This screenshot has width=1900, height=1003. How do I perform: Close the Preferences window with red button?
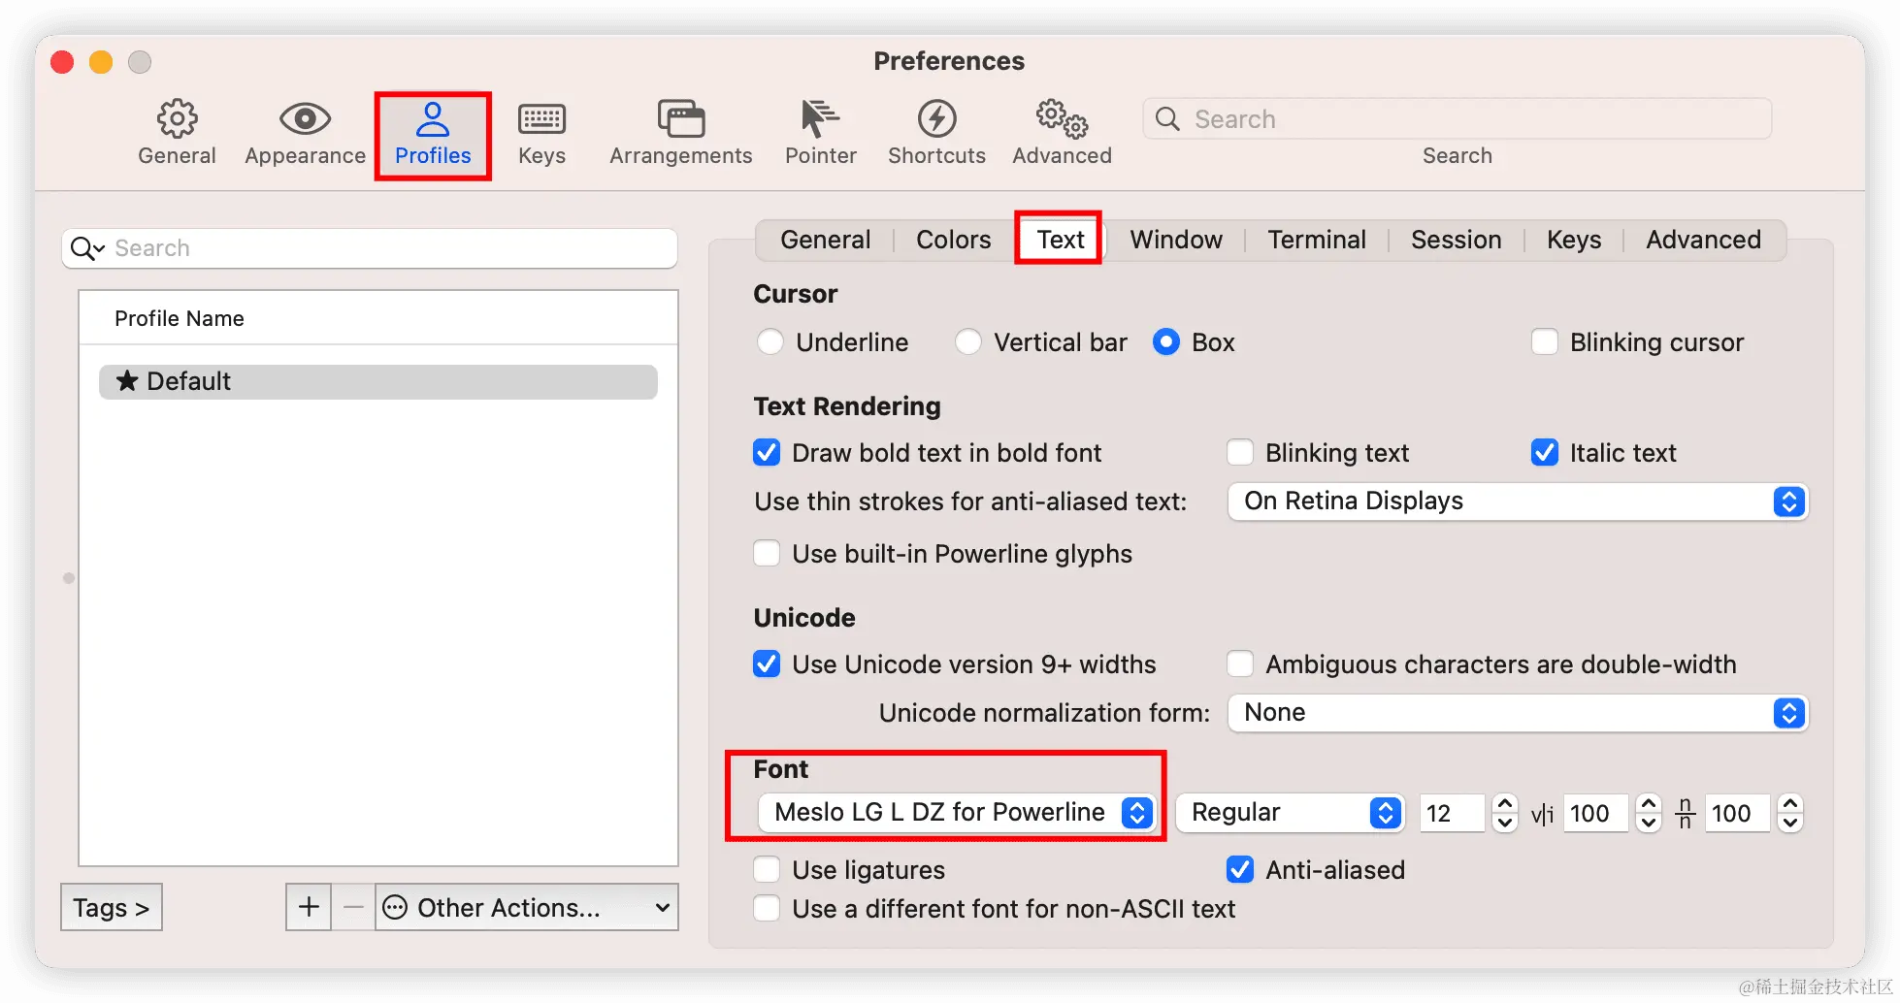[x=62, y=62]
